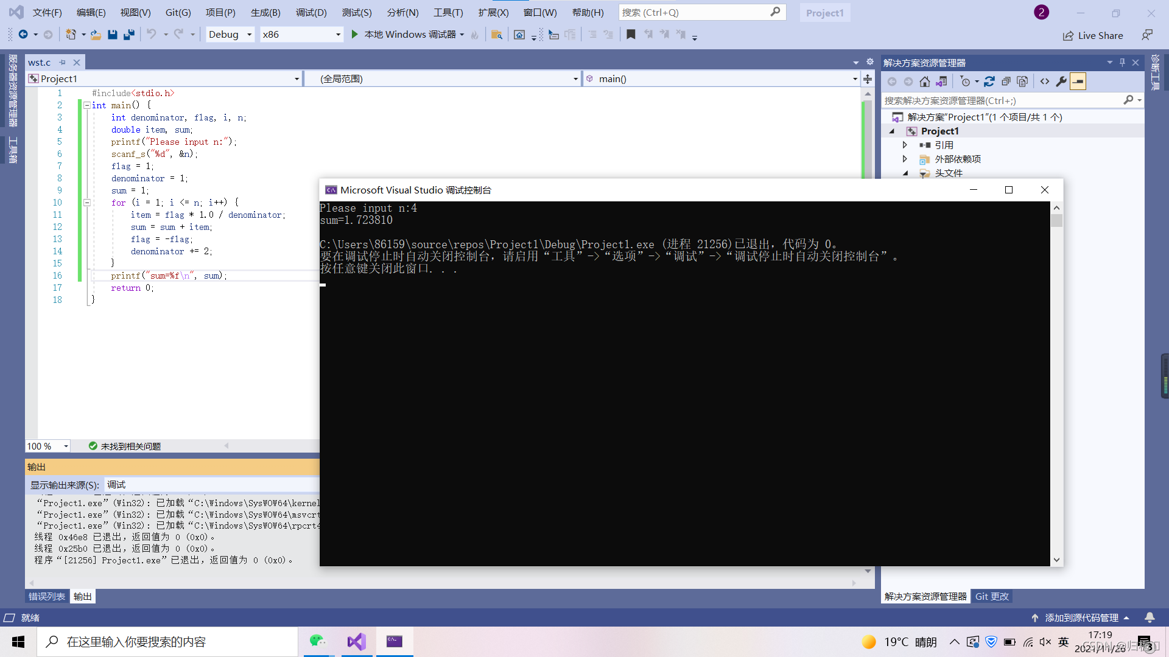Click the console window taskbar icon
1169x657 pixels.
pos(395,641)
